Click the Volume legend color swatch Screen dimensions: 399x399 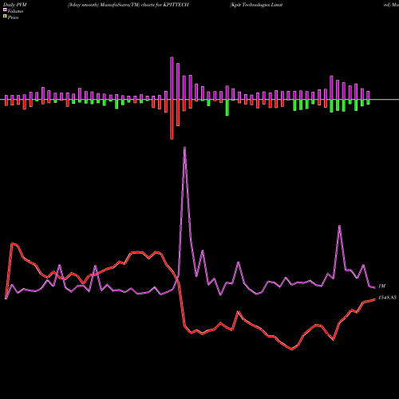coord(5,10)
